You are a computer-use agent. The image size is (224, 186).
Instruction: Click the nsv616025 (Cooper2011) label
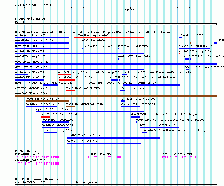tap(32, 46)
